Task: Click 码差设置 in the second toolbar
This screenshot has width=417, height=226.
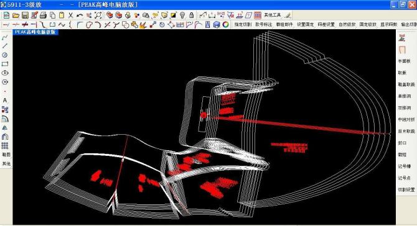Action: [x=326, y=25]
